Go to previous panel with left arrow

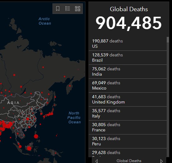point(97,161)
